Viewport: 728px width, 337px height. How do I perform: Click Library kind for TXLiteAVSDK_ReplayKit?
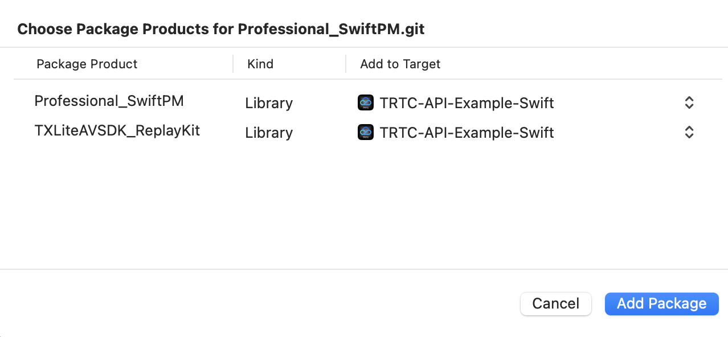269,133
